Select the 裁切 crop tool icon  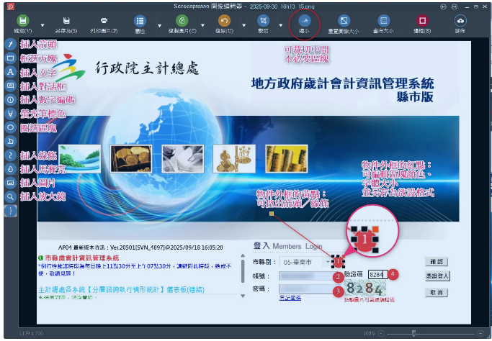(263, 21)
